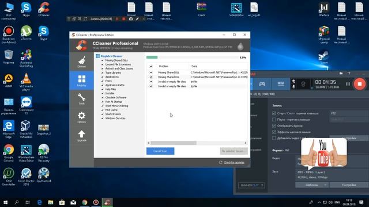Click the red stop square on recording bar
The image size is (369, 207).
tap(124, 19)
